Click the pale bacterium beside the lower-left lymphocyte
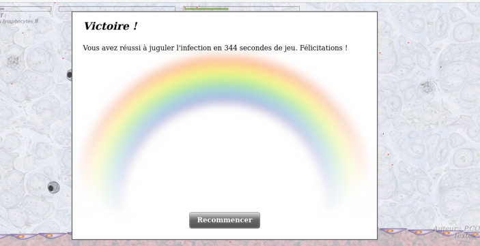Screen dimensions: 480x246 coord(43,198)
